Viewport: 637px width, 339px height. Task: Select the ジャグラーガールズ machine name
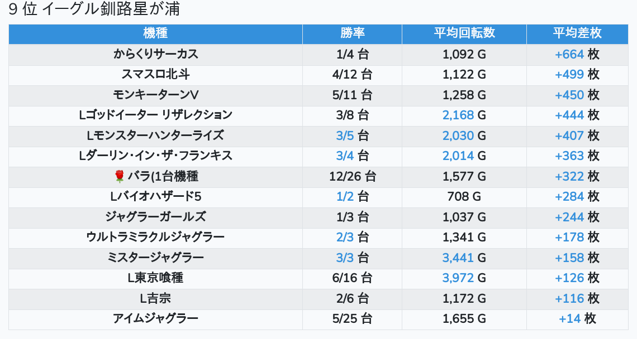click(155, 217)
